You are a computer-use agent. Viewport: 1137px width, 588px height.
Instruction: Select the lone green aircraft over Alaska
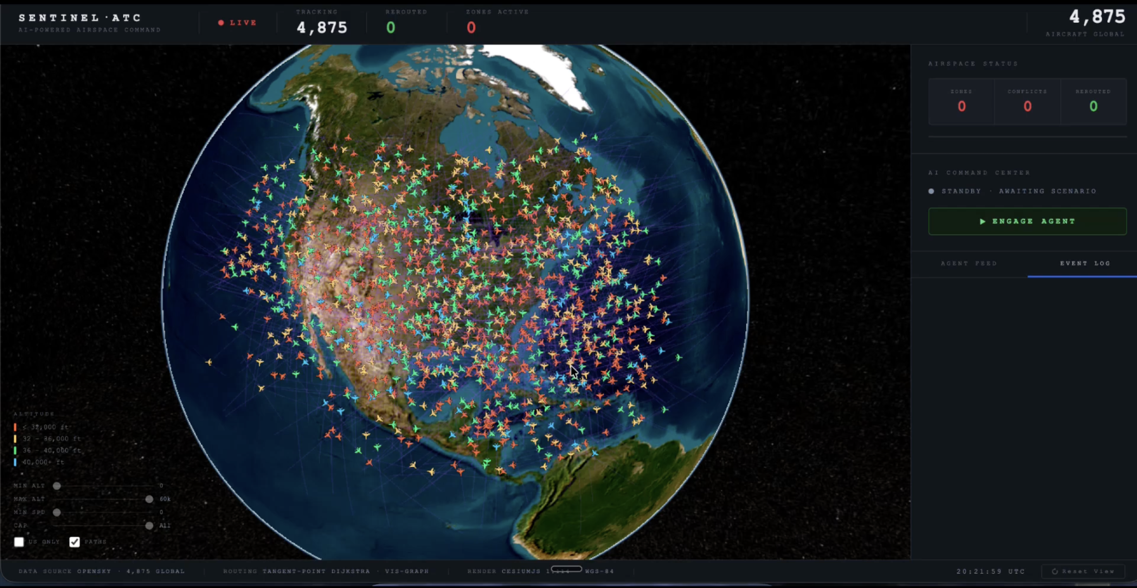coord(297,127)
